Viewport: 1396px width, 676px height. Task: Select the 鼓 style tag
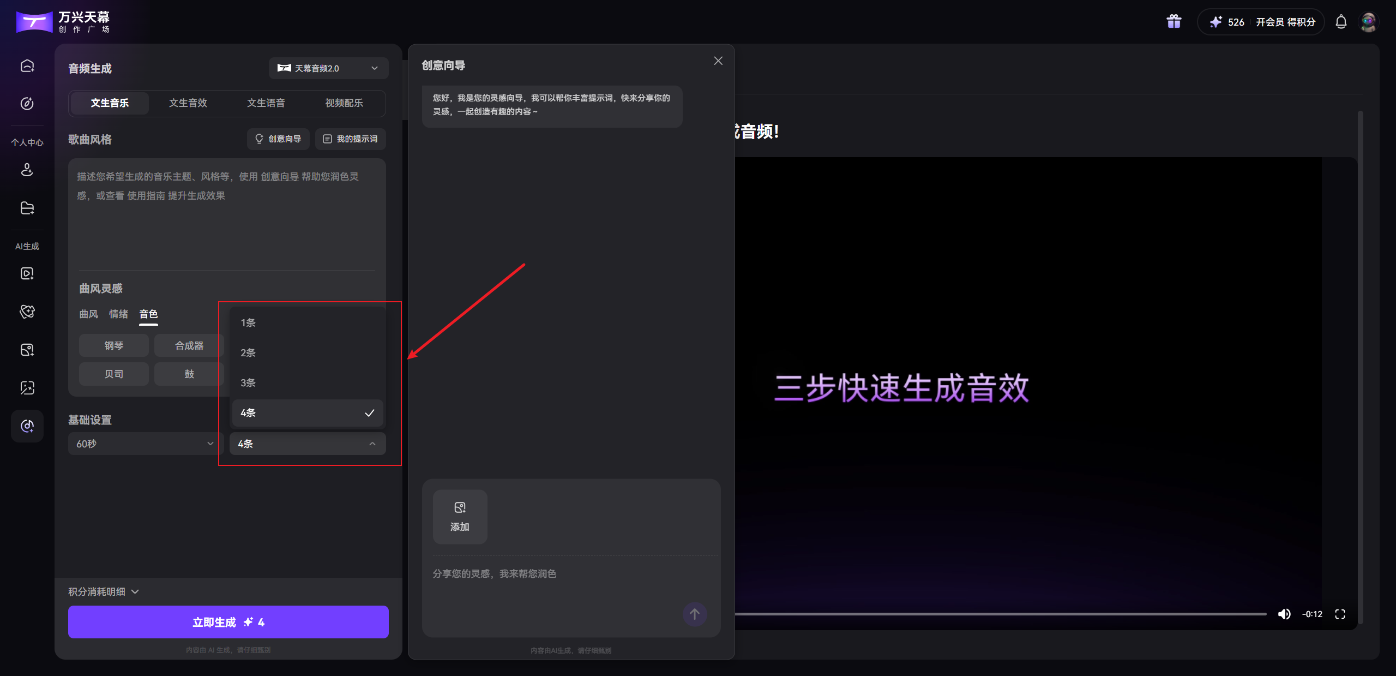click(x=188, y=374)
